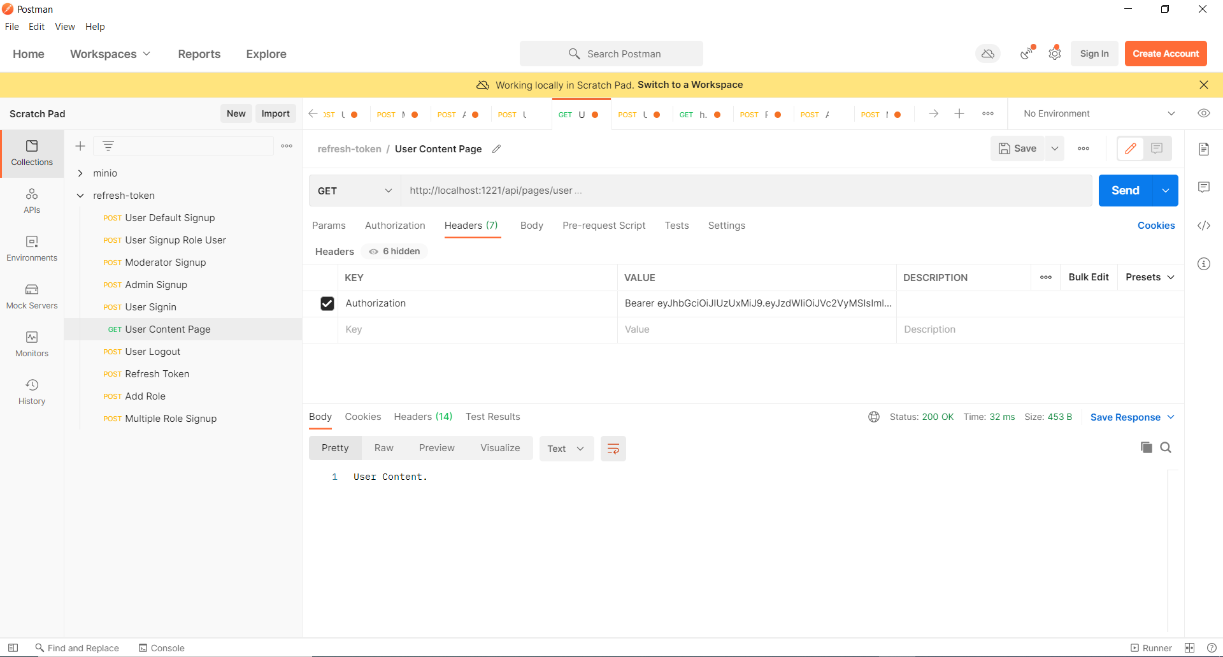Image resolution: width=1223 pixels, height=657 pixels.
Task: Open a new request tab with plus
Action: pos(959,113)
